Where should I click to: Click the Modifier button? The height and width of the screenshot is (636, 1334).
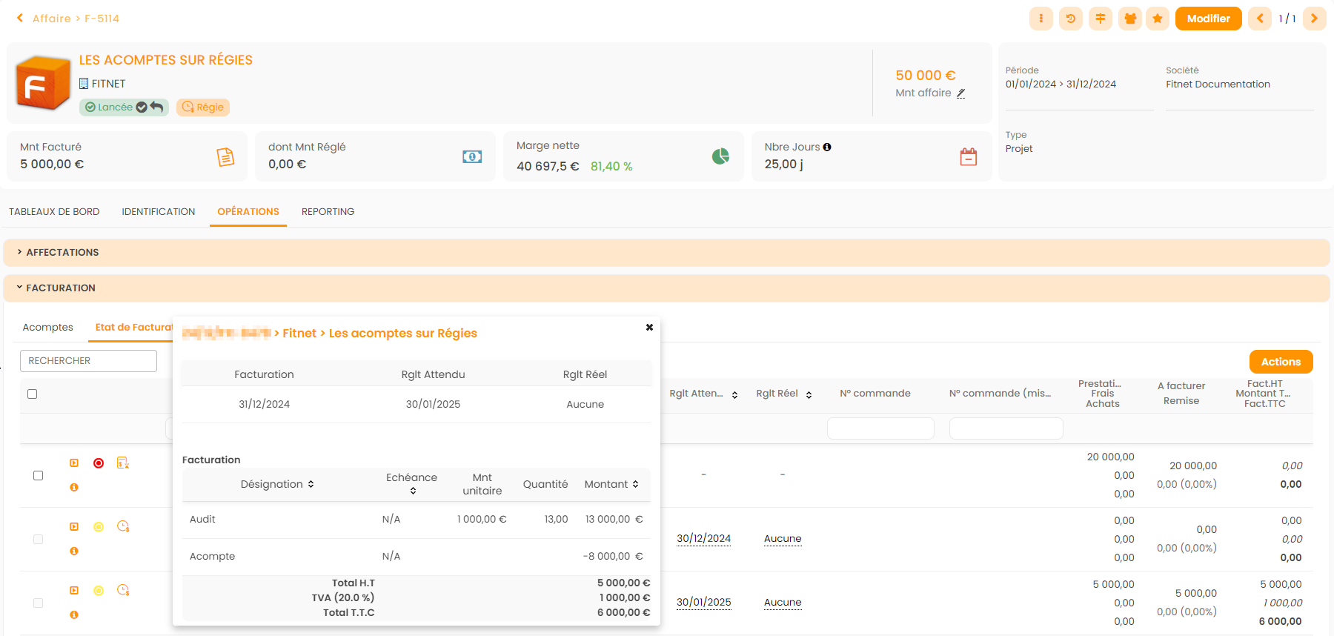[x=1208, y=19]
